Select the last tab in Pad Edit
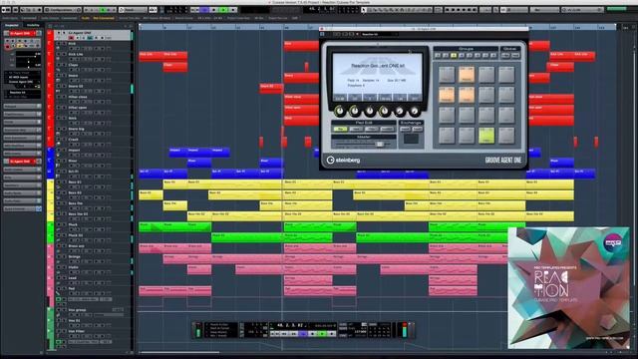Image resolution: width=638 pixels, height=359 pixels. [x=387, y=129]
